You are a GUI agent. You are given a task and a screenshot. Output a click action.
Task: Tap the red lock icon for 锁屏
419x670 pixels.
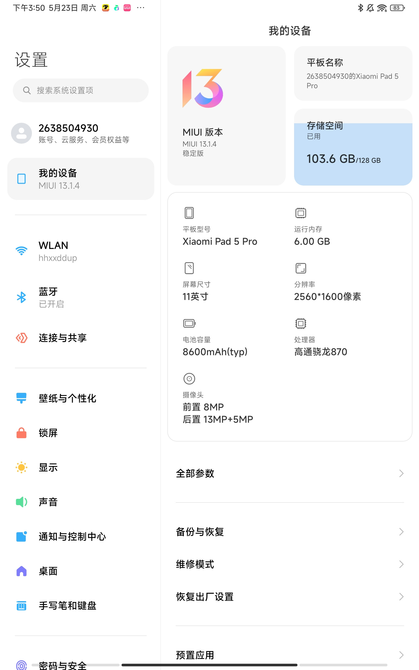point(21,433)
